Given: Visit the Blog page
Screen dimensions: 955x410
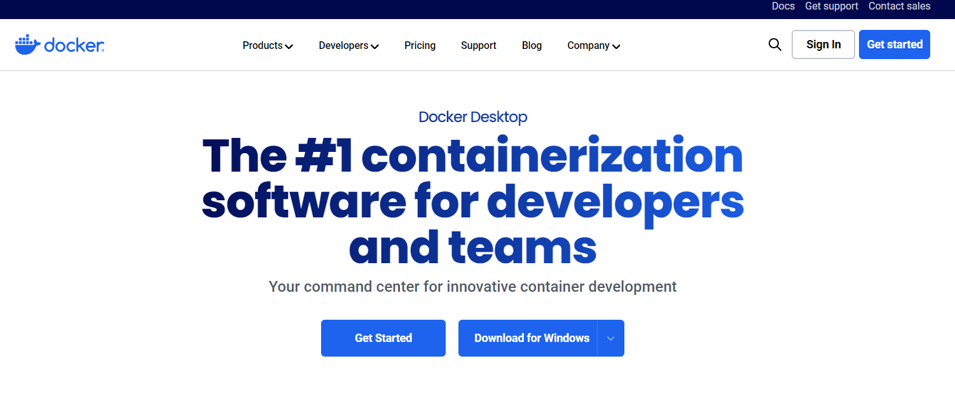Looking at the screenshot, I should tap(532, 46).
